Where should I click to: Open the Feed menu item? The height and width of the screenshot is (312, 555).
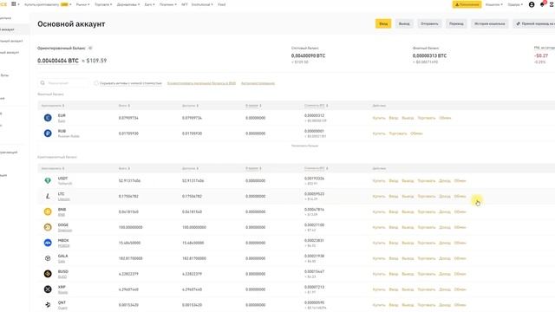click(x=222, y=4)
